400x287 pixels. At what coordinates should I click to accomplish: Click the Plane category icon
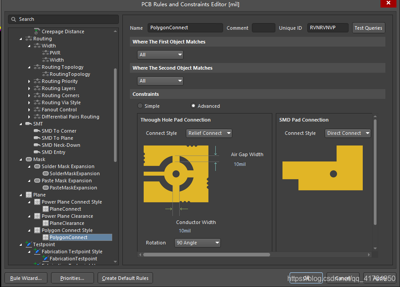tap(29, 195)
